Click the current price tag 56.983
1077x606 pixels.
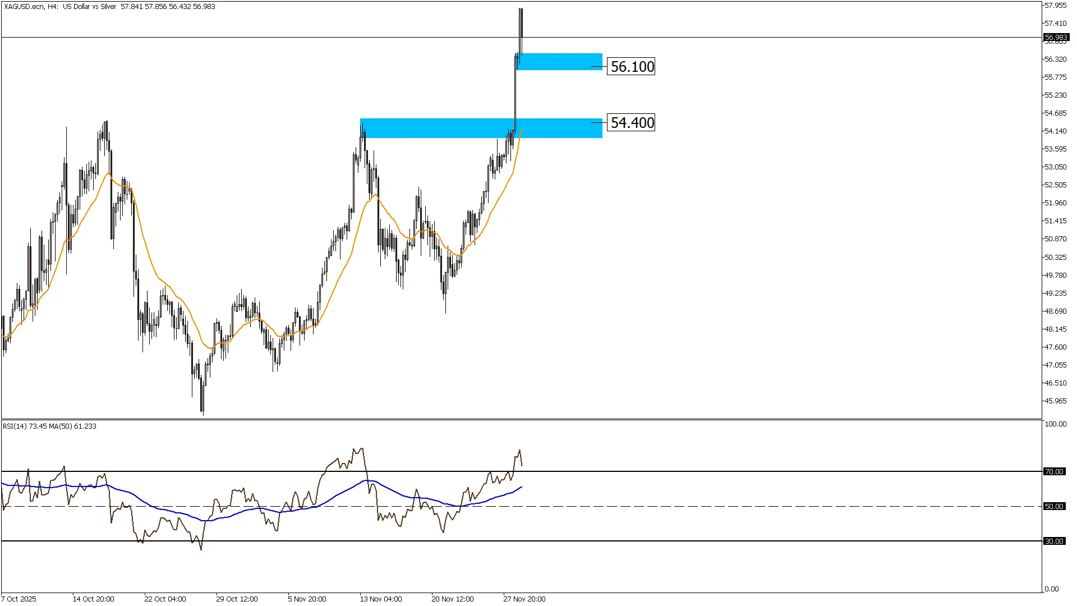pos(1056,38)
